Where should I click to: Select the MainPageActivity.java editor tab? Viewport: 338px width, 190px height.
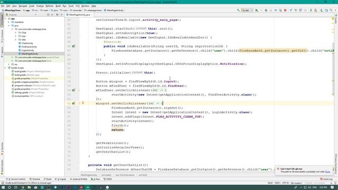point(79,15)
